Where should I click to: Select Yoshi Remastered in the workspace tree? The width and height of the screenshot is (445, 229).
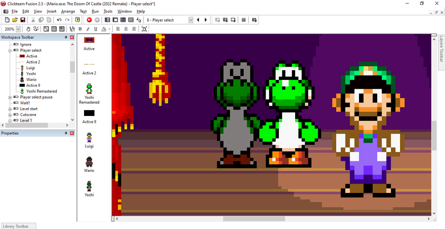pyautogui.click(x=42, y=91)
